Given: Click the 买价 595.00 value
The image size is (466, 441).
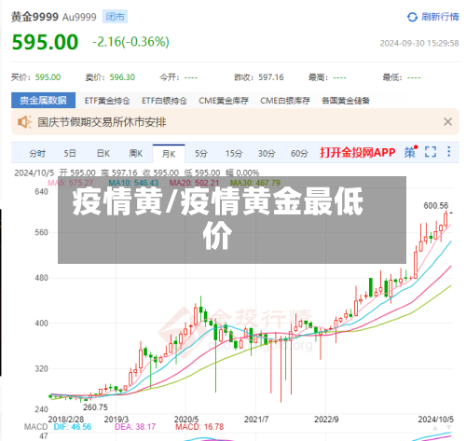Looking at the screenshot, I should pos(48,77).
